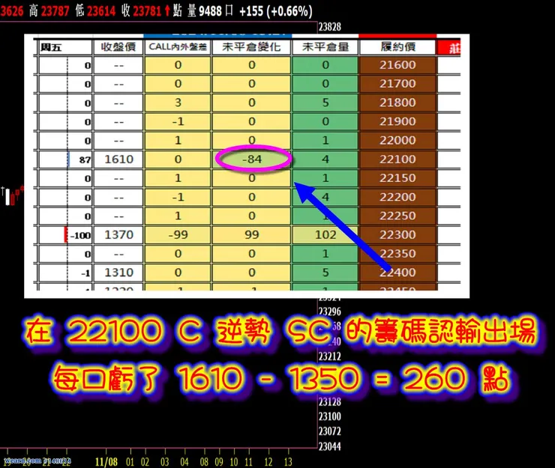Click the CALL內外盤差 column header

click(178, 47)
